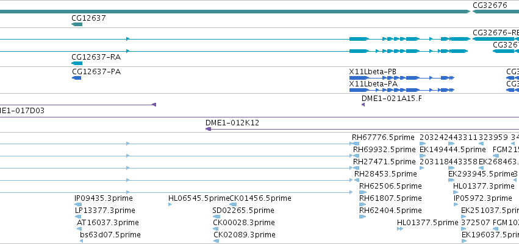
Task: Click the DME1-021A15.F label
Action: click(x=392, y=99)
